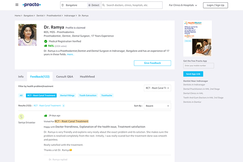
Task: Switch to the Info tab
Action: click(21, 76)
